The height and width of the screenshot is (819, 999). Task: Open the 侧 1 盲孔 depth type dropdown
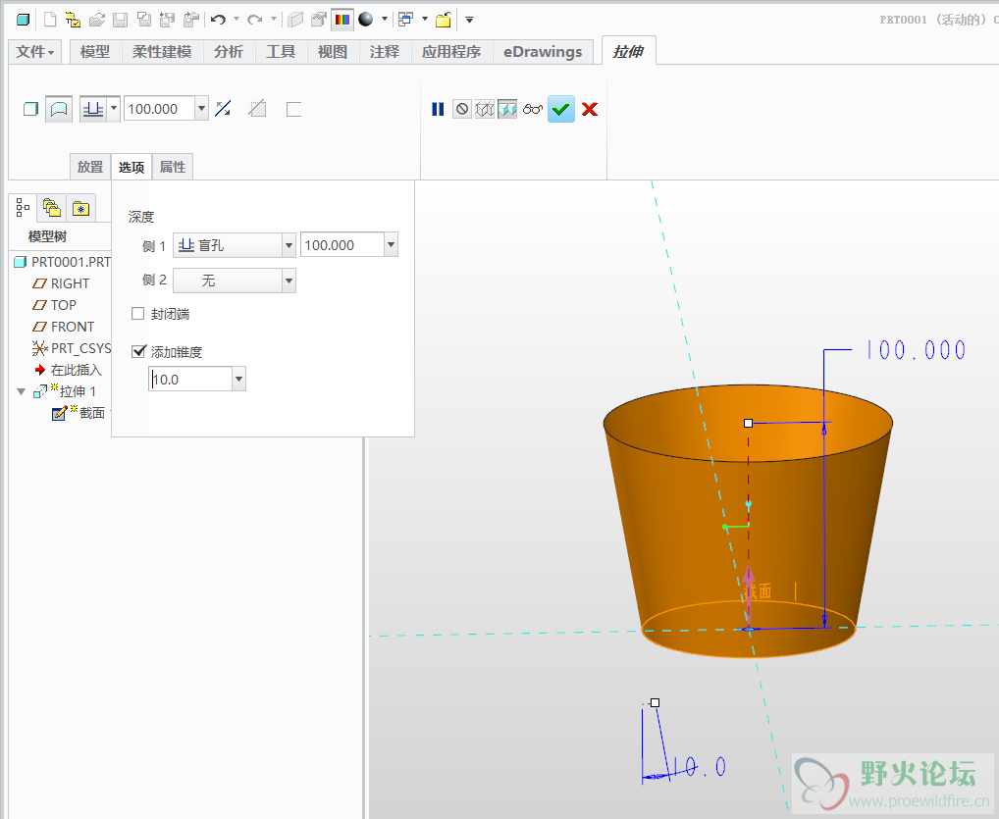(x=289, y=245)
